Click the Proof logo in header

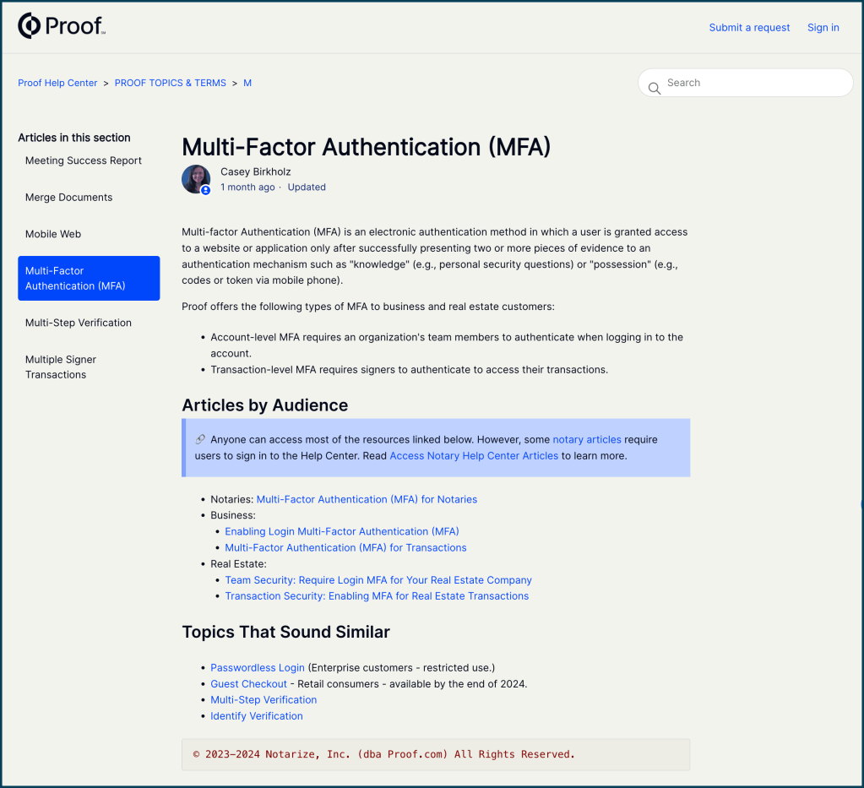(62, 27)
